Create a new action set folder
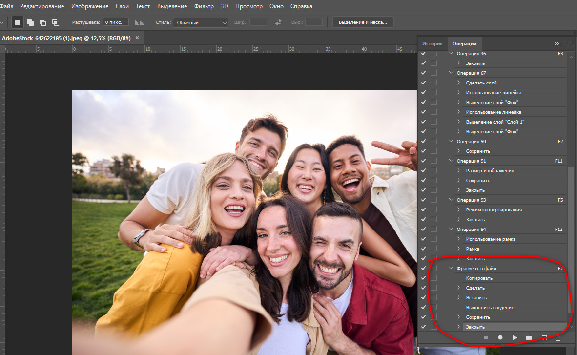This screenshot has width=577, height=355. [529, 338]
